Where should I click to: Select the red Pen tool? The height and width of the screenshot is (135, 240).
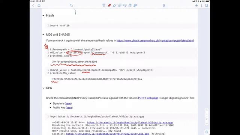(x=109, y=6)
